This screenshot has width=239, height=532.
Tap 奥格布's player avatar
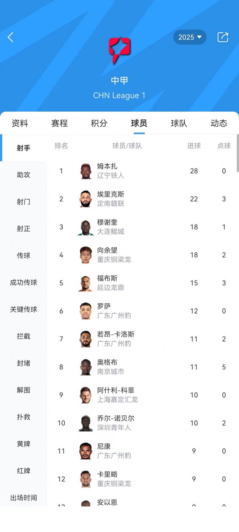pos(86,367)
